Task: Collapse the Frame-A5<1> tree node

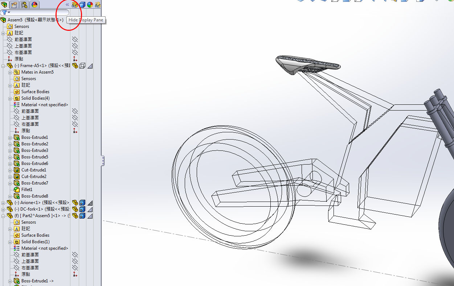Action: tap(3, 66)
